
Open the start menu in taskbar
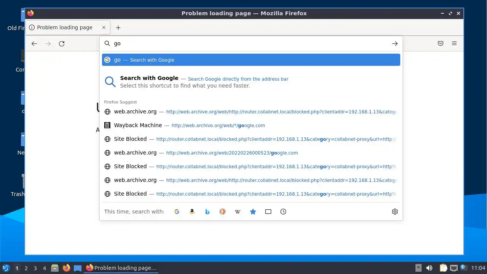pos(6,268)
